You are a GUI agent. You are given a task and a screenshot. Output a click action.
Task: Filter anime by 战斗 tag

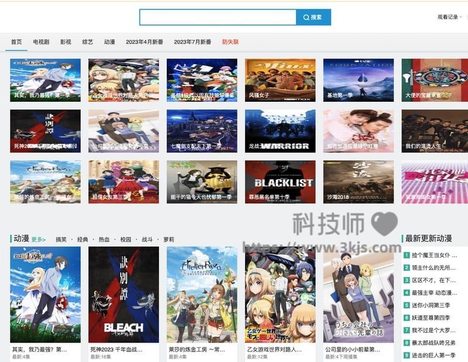point(147,239)
